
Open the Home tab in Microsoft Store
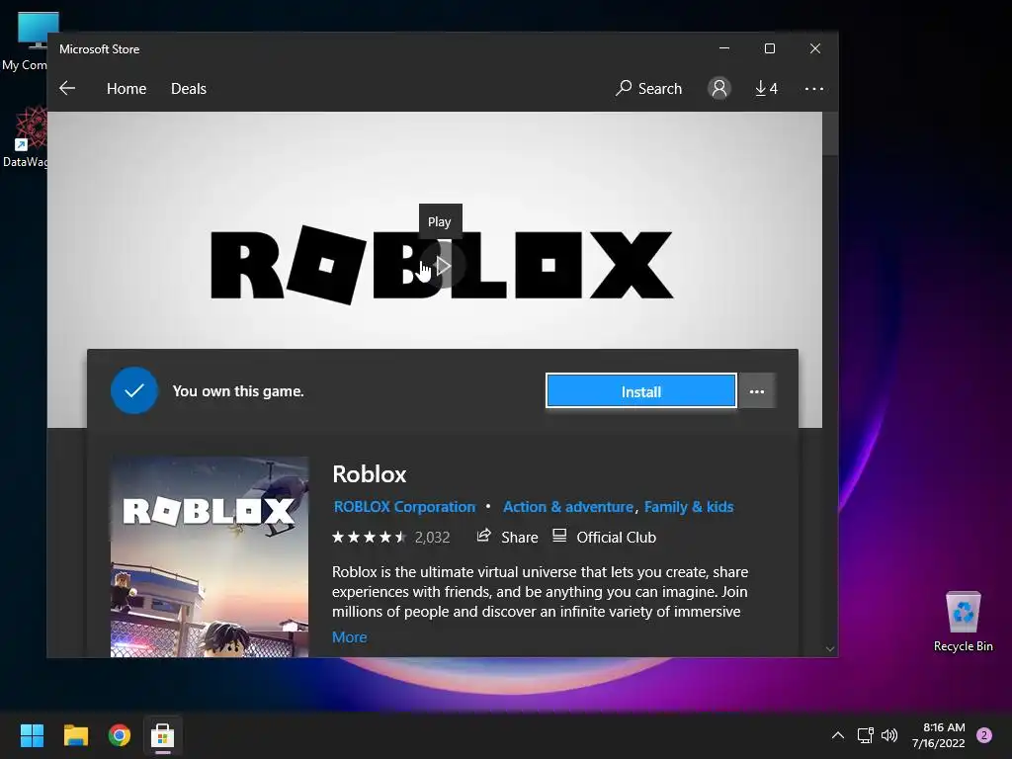[x=126, y=88]
